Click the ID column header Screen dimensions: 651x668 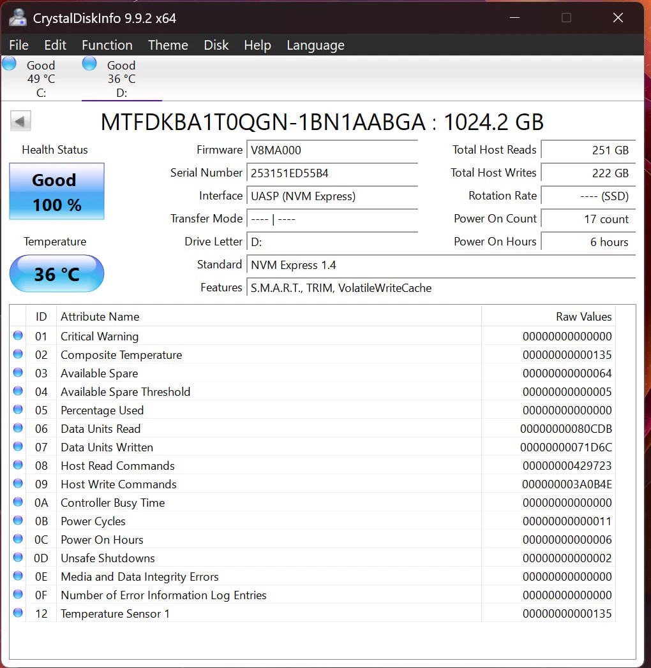point(41,317)
